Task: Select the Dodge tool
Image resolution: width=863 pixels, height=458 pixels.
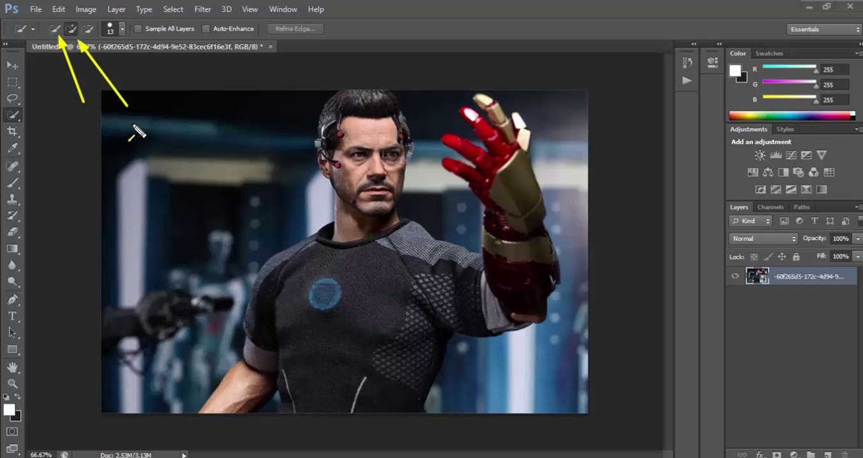Action: click(x=12, y=282)
